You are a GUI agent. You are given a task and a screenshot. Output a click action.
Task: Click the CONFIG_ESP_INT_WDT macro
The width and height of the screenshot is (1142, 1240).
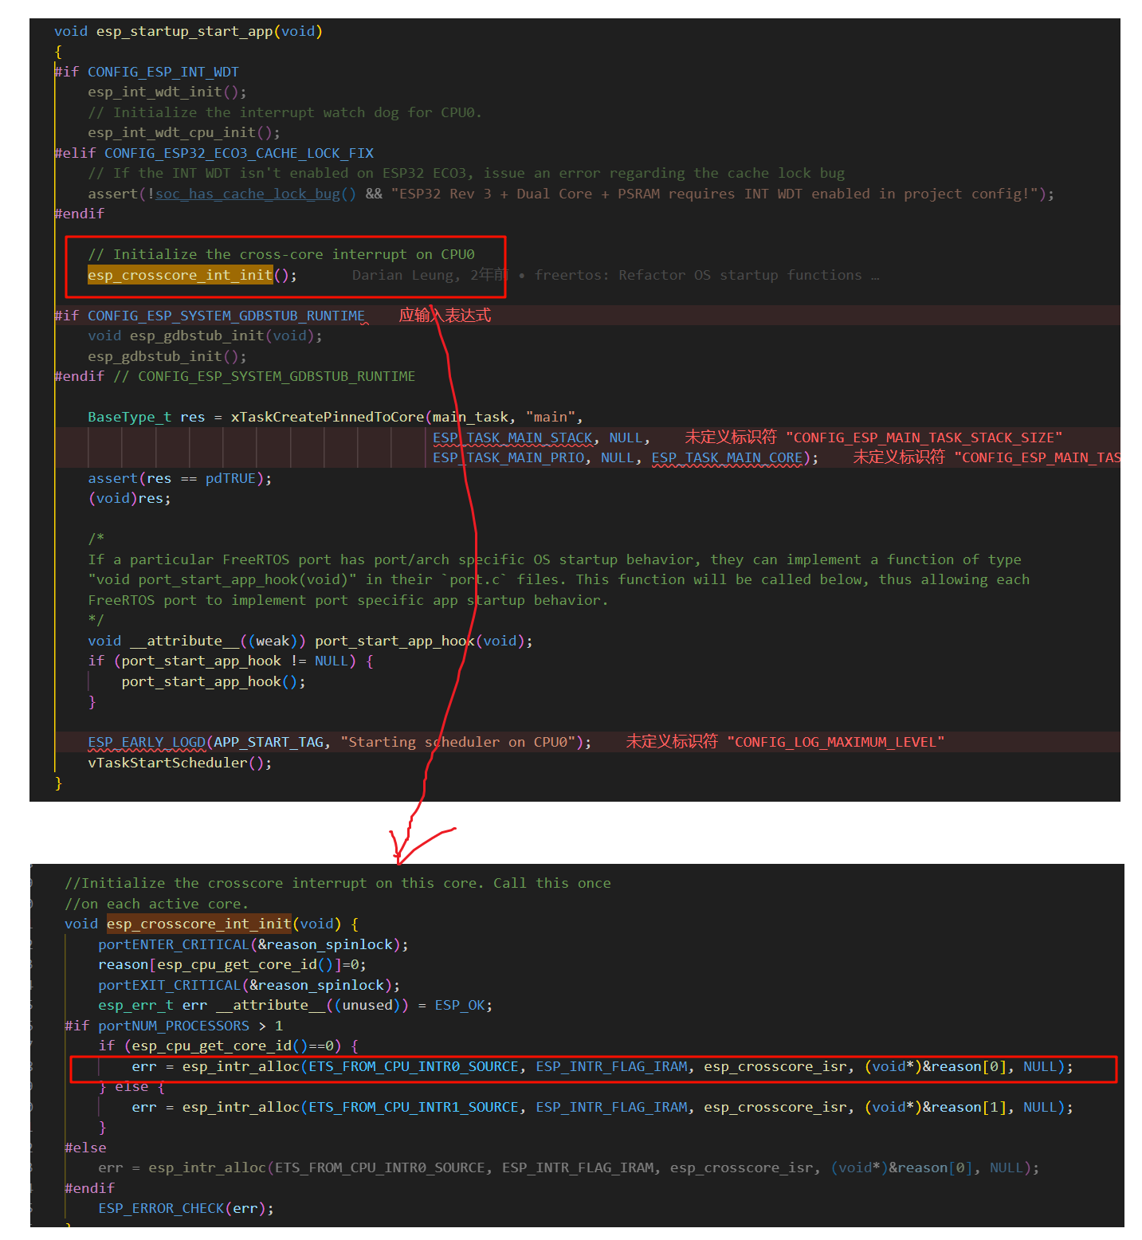(163, 73)
